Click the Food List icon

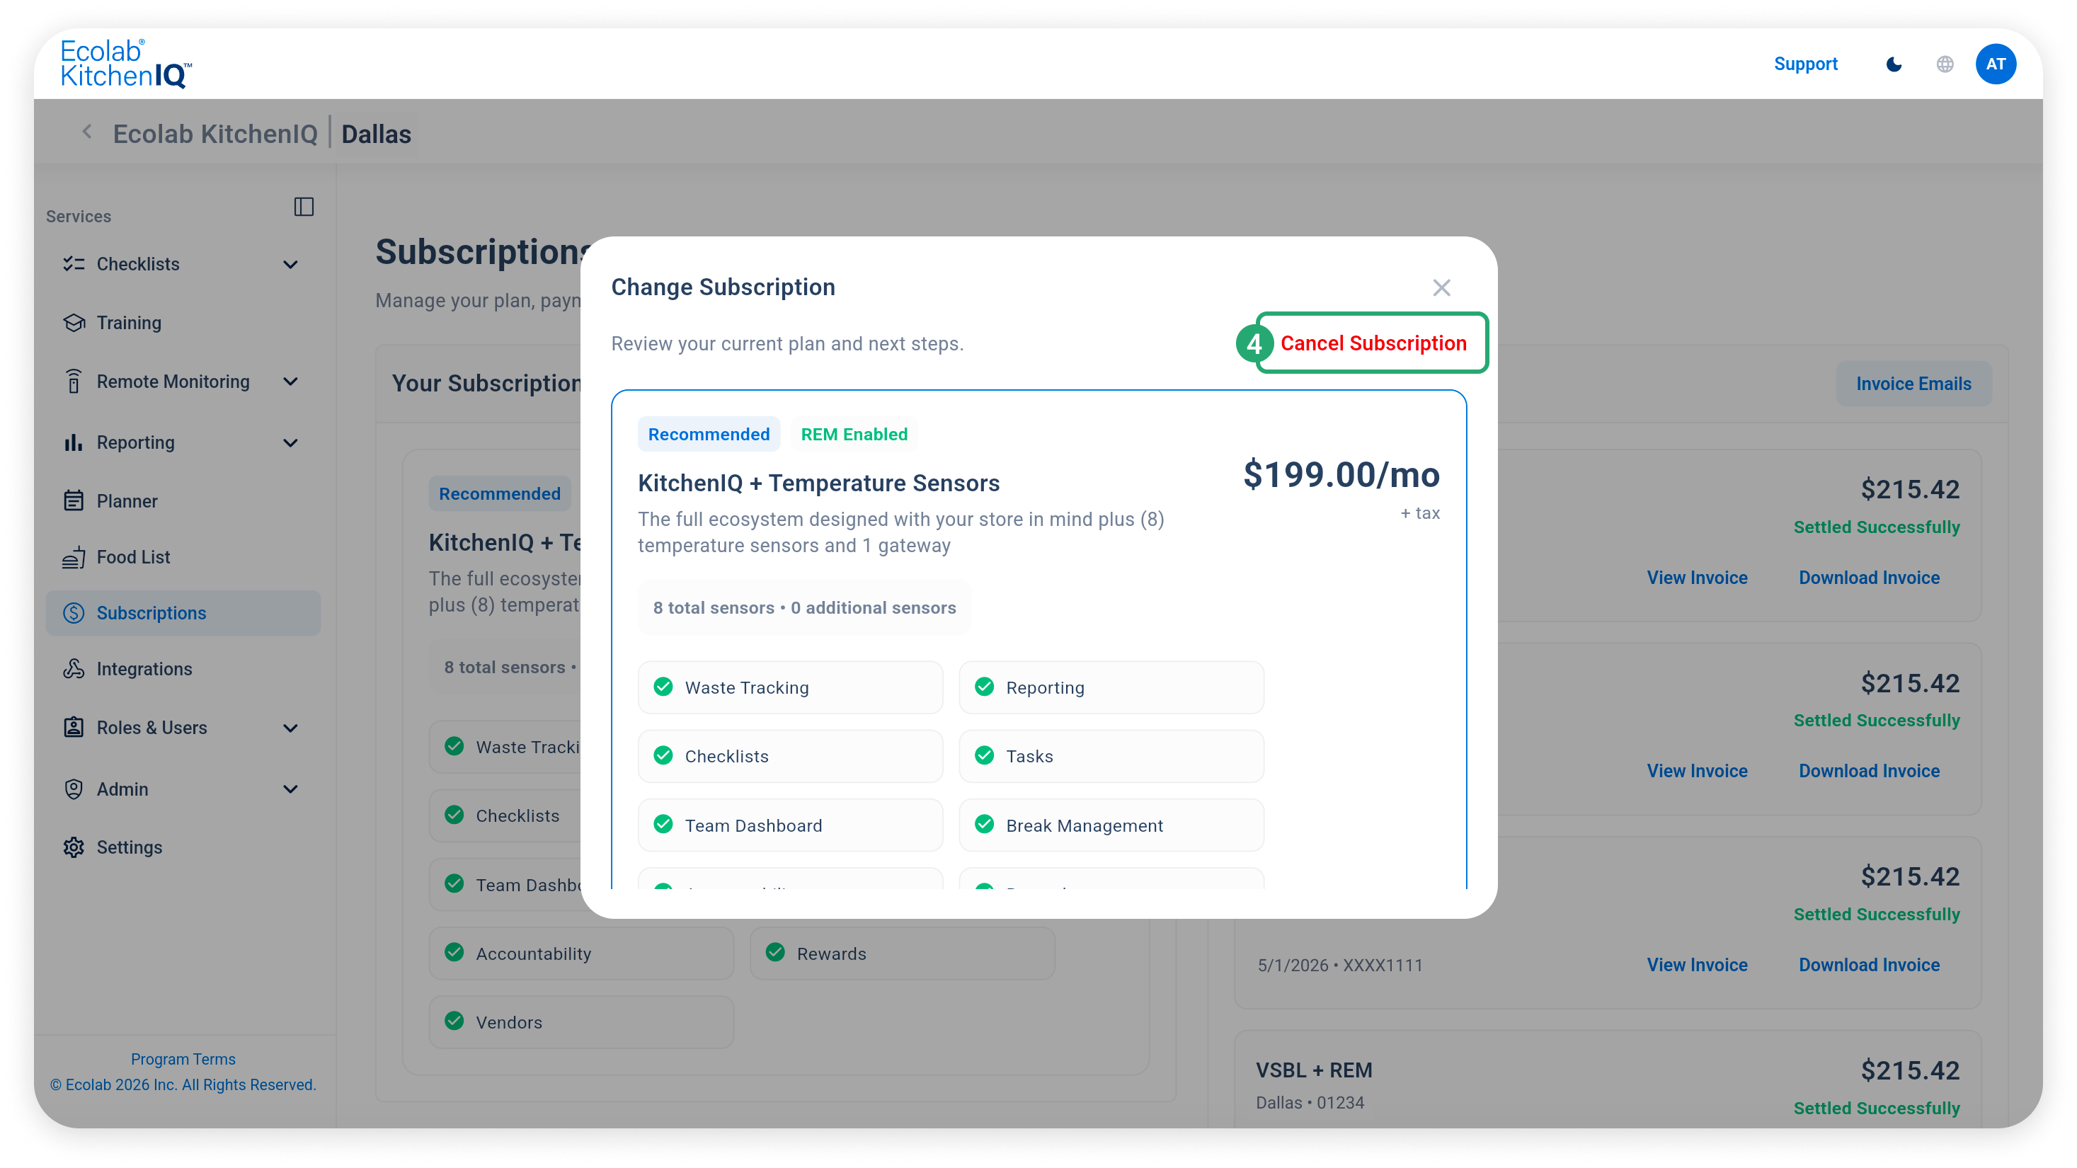click(74, 557)
